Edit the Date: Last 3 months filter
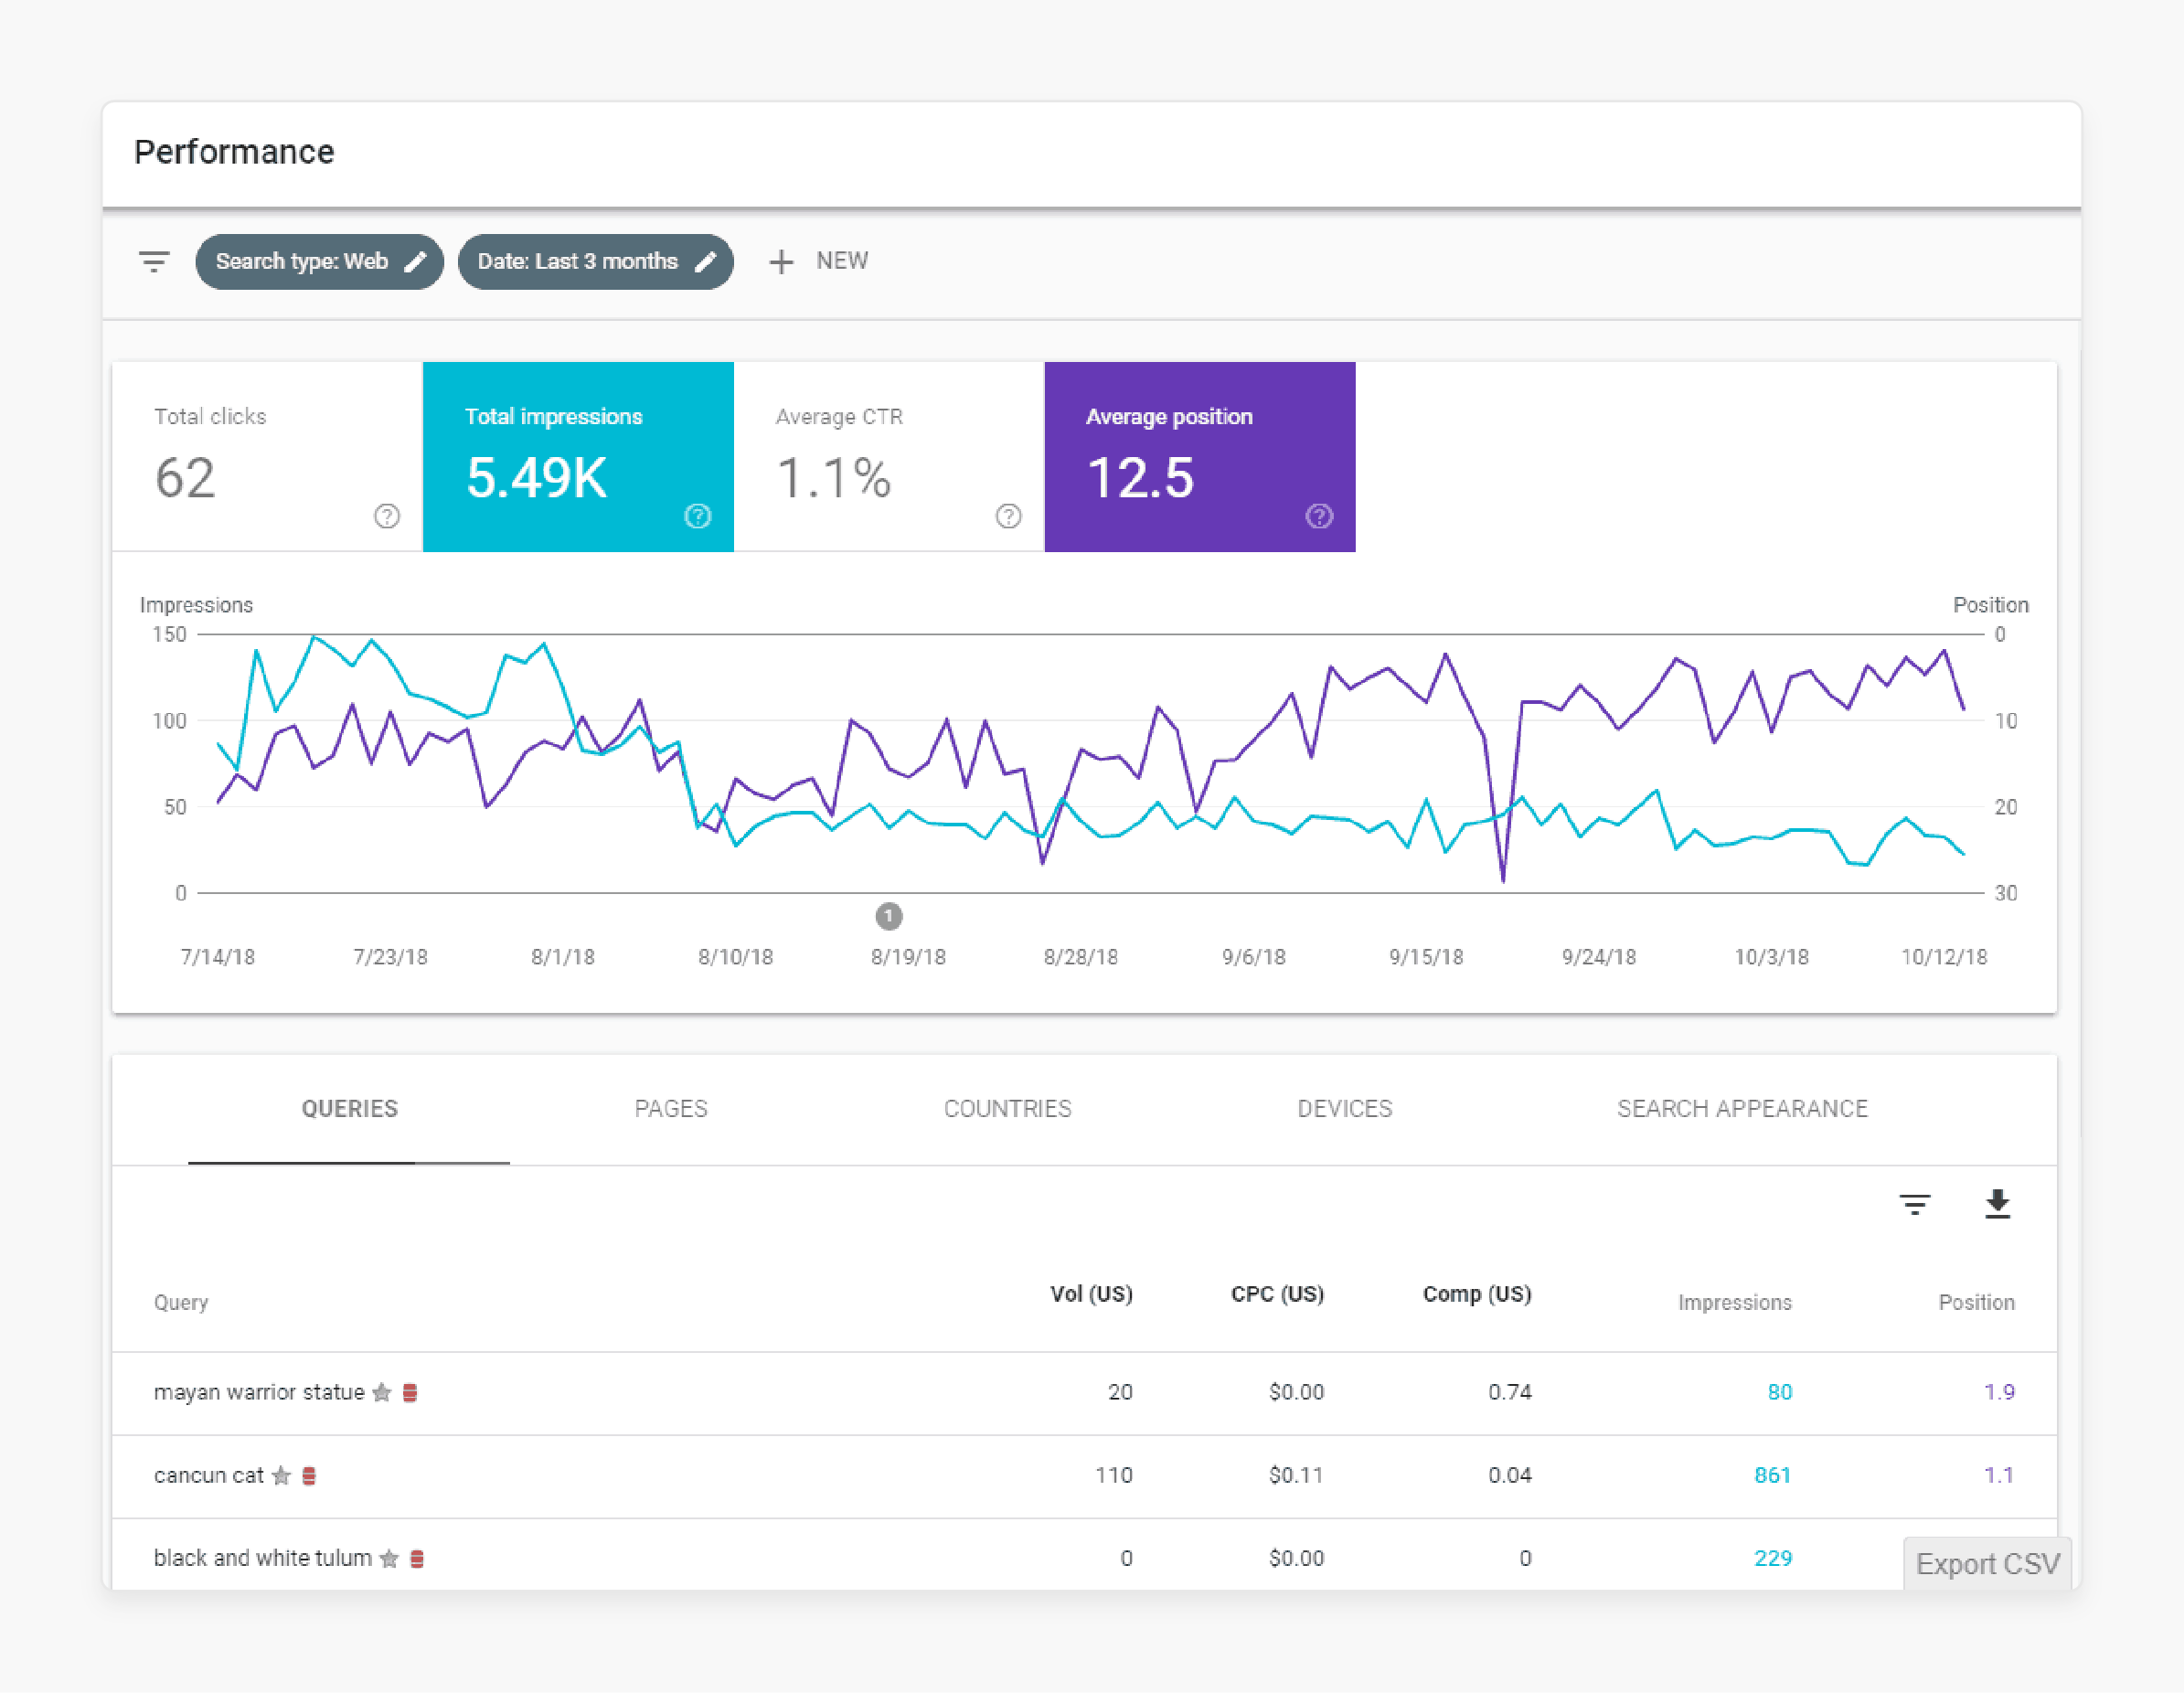 [x=595, y=262]
